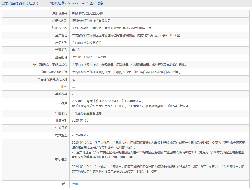Click the 注册人名称 label
Image resolution: width=252 pixels, height=190 pixels.
[60, 21]
